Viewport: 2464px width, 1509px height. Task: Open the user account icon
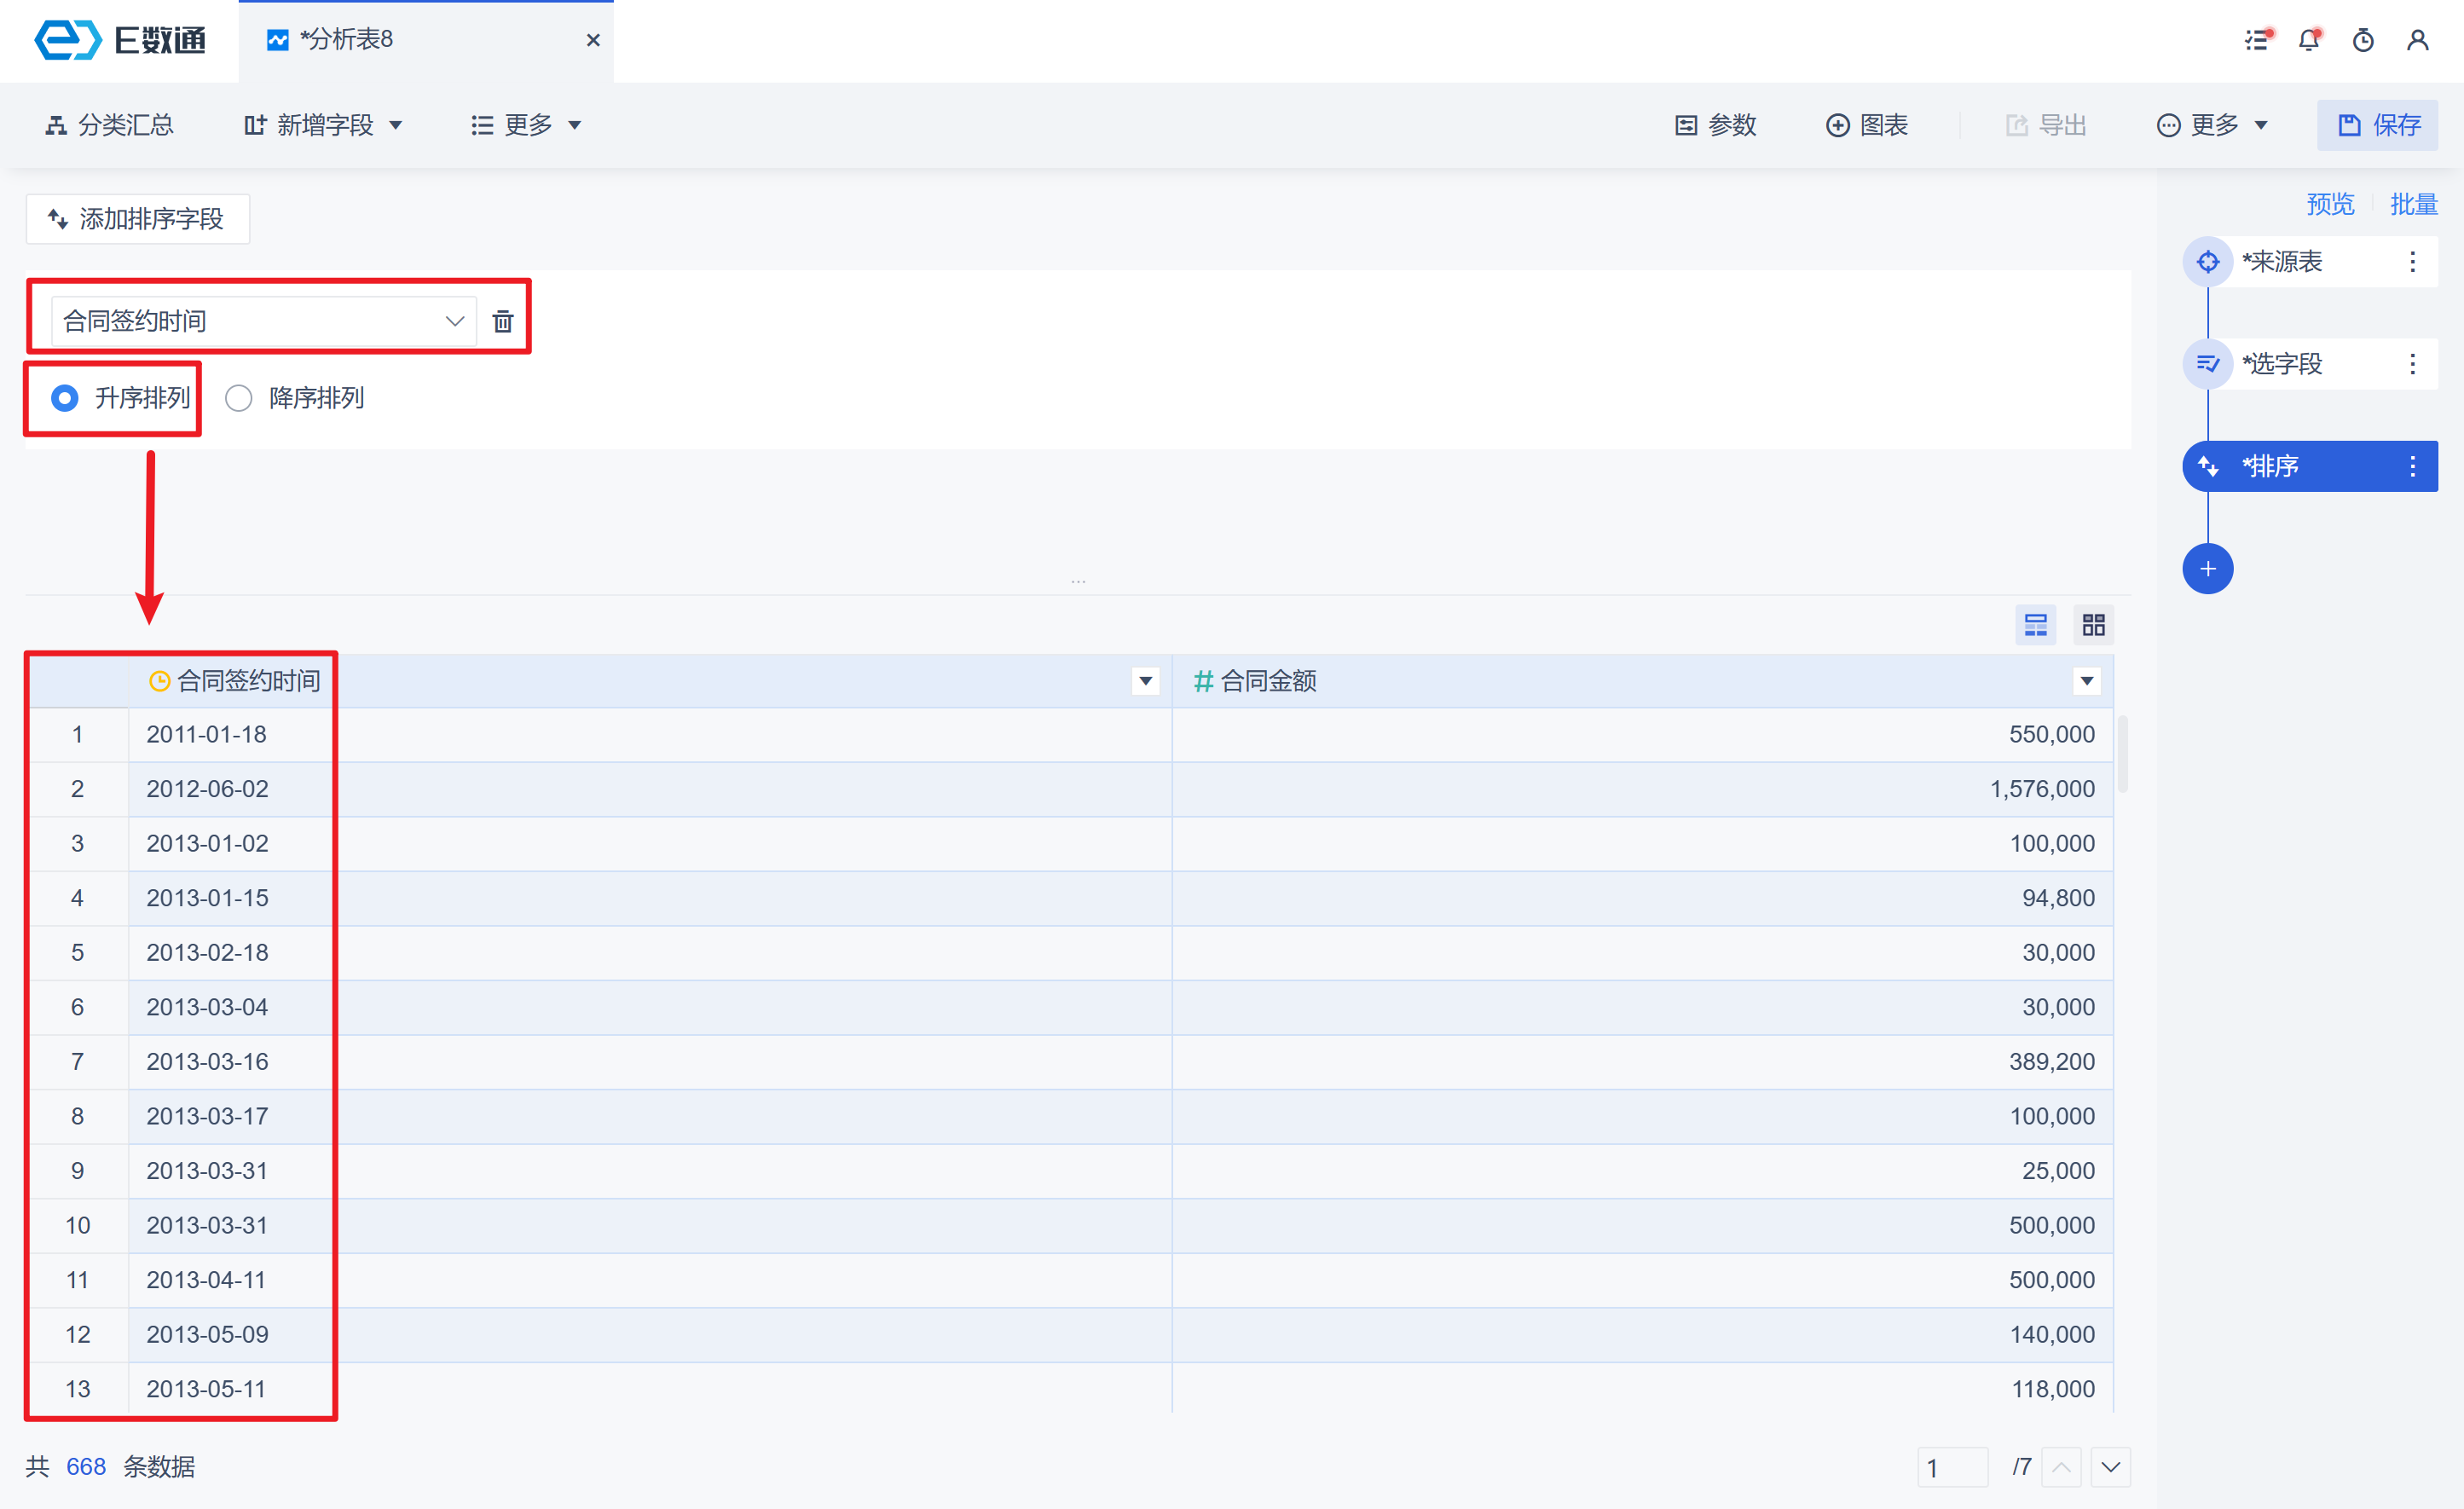(x=2417, y=40)
